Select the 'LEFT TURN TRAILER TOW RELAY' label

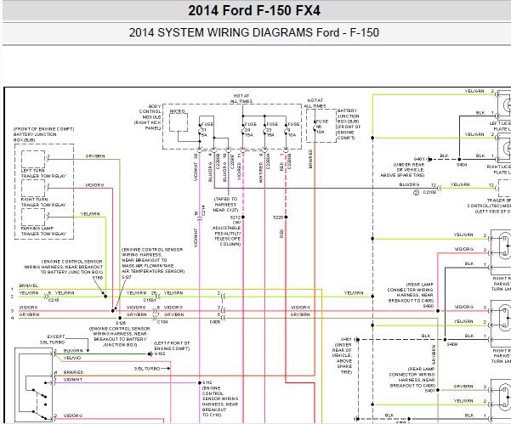[43, 173]
